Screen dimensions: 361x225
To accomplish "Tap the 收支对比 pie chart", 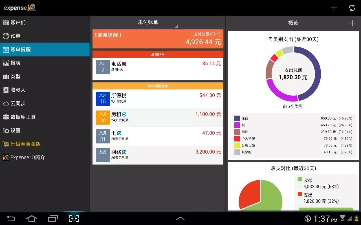I will [260, 195].
